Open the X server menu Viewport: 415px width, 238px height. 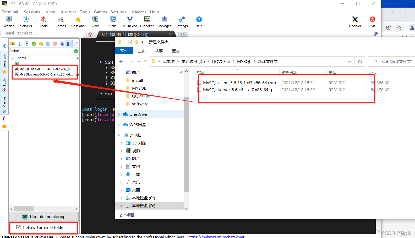click(68, 12)
